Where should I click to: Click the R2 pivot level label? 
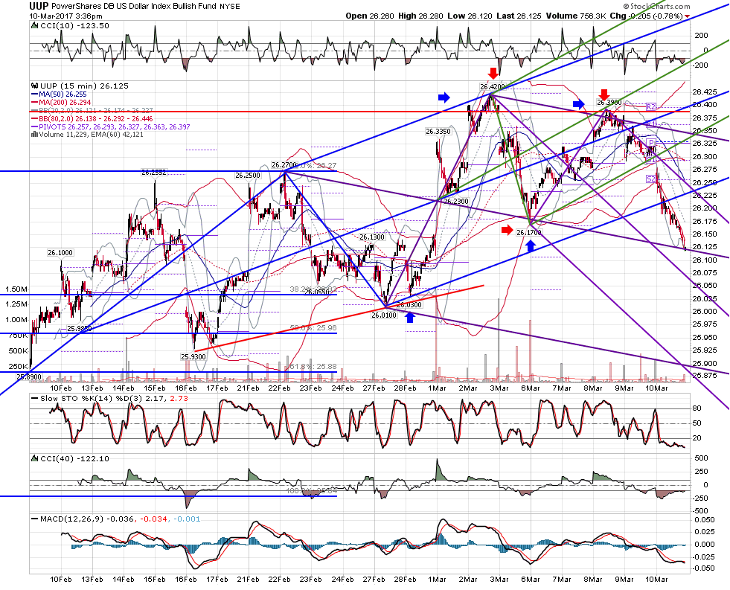651,106
